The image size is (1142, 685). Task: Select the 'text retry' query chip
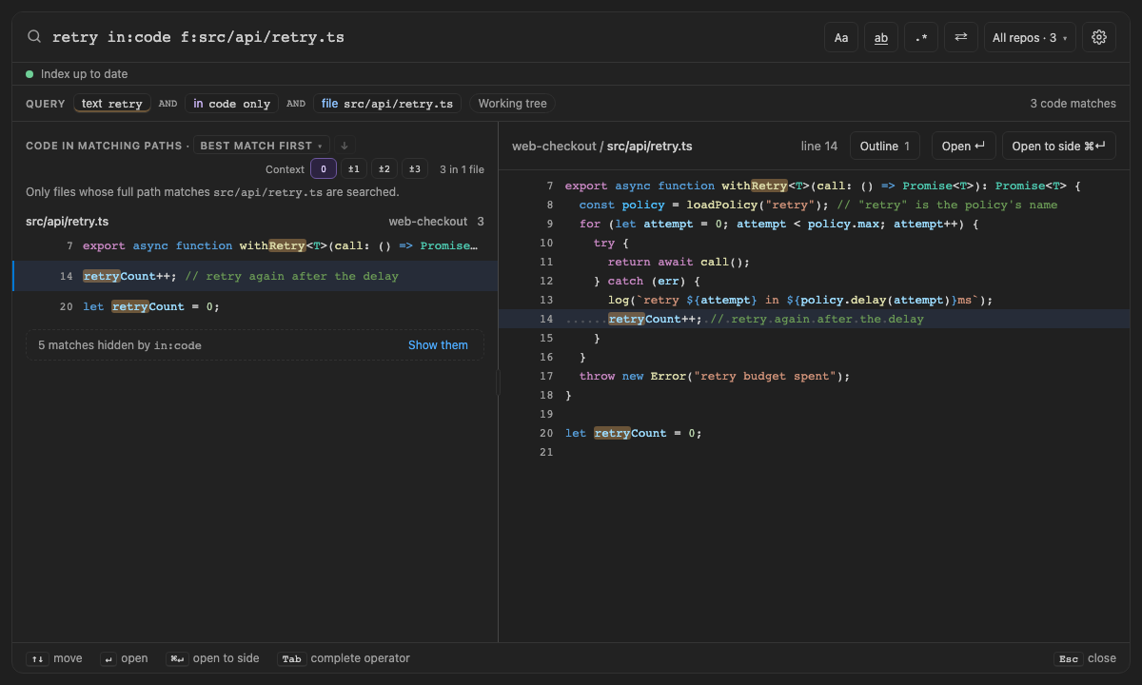coord(112,104)
